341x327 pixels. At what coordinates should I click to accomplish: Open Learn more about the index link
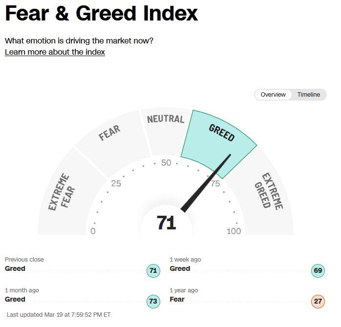click(55, 52)
